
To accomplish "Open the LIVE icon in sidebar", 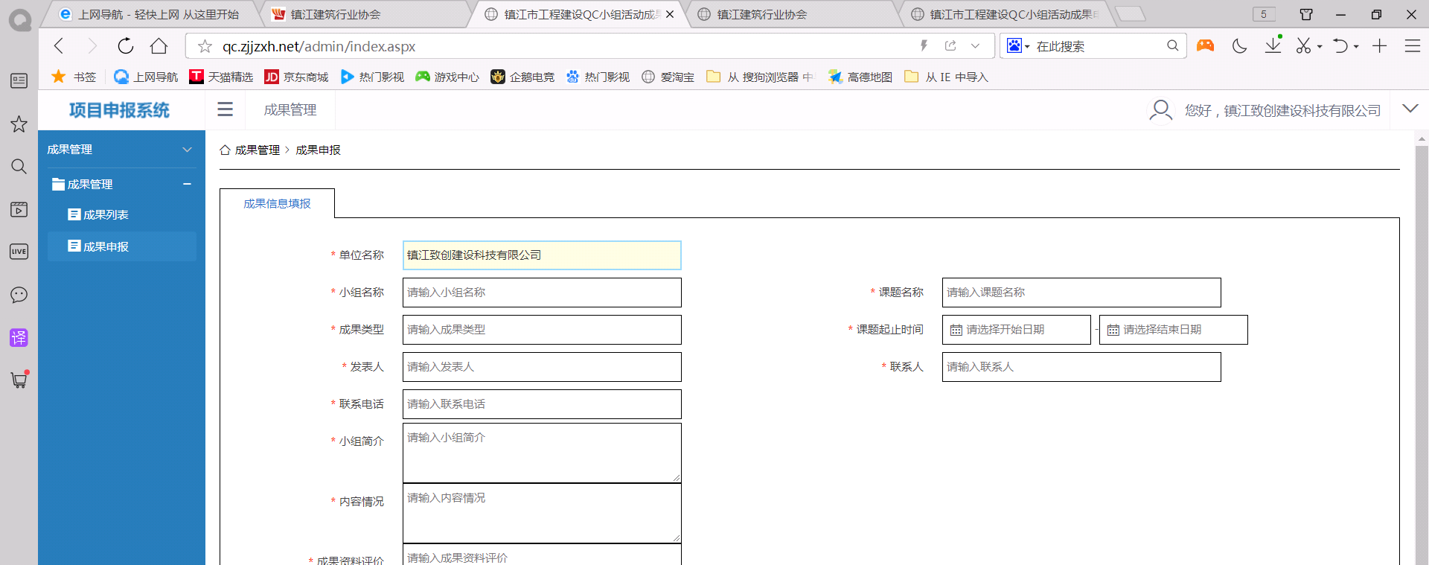I will [19, 252].
